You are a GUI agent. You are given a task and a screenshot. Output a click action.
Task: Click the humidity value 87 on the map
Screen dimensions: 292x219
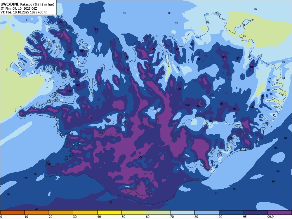(x=27, y=20)
